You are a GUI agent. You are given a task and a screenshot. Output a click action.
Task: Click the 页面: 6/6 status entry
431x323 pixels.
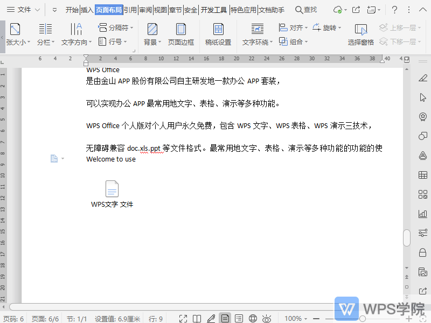45,319
